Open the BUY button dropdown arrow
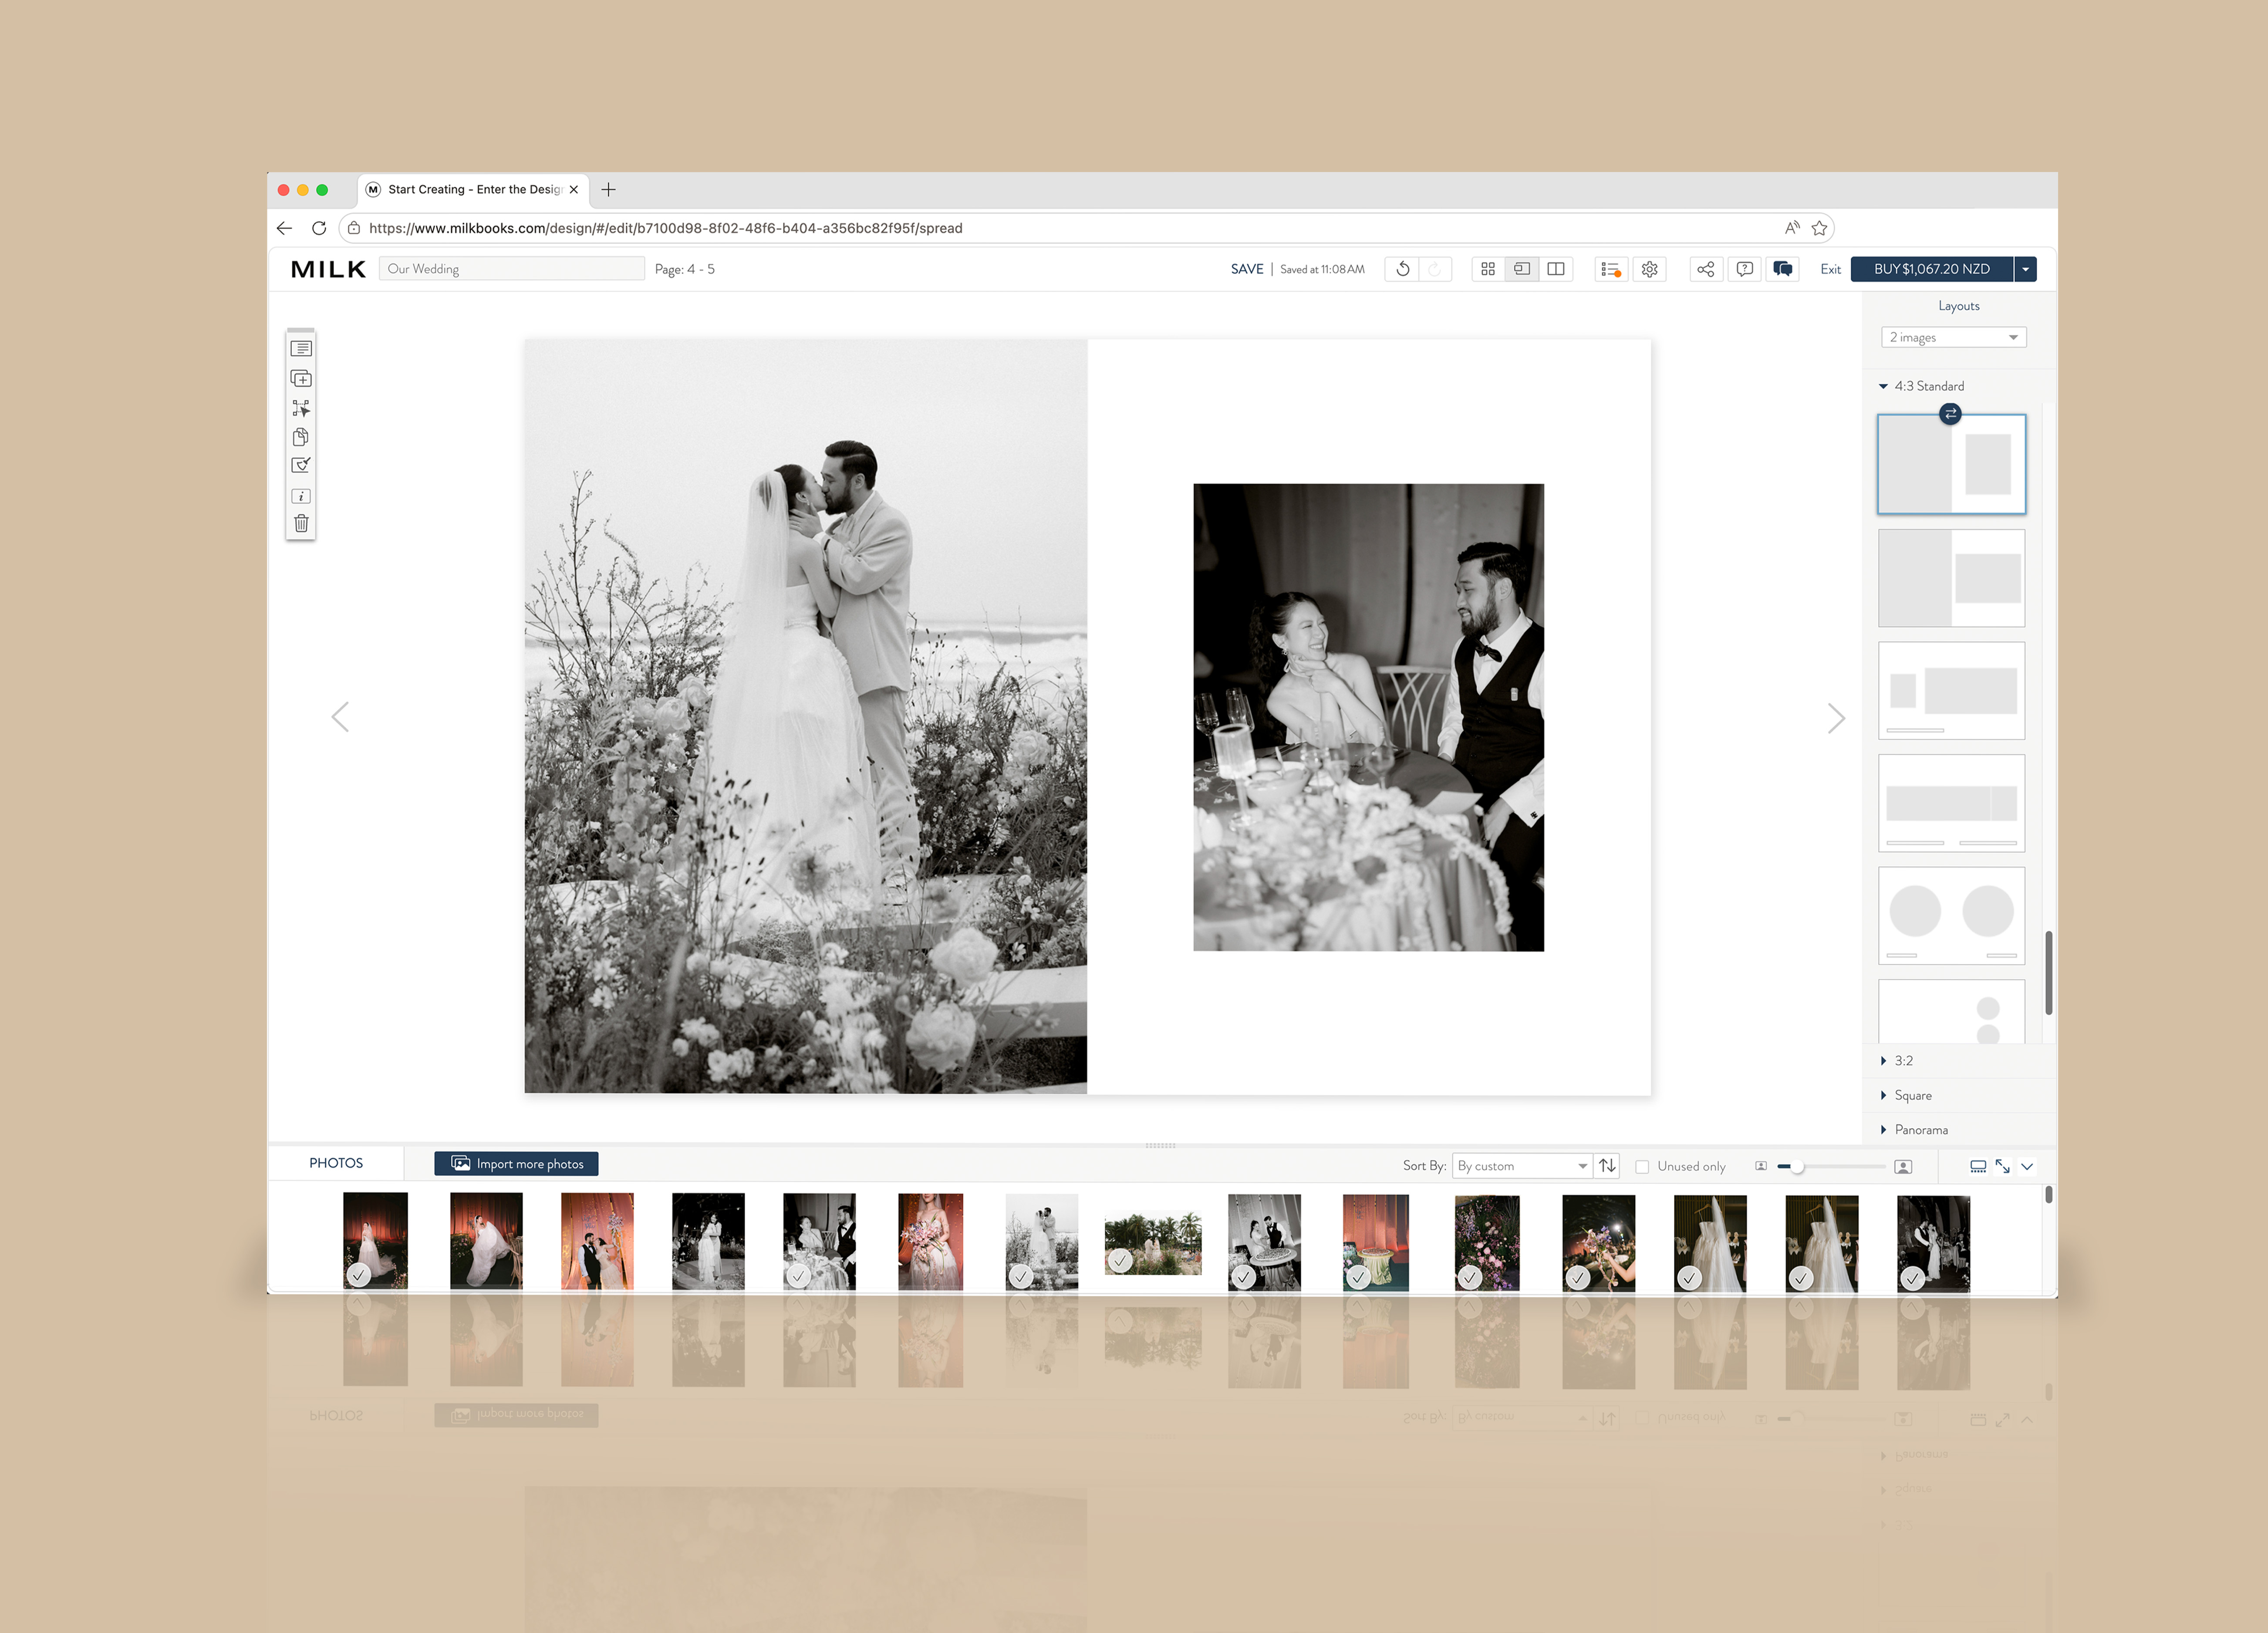This screenshot has height=1633, width=2268. coord(2025,269)
